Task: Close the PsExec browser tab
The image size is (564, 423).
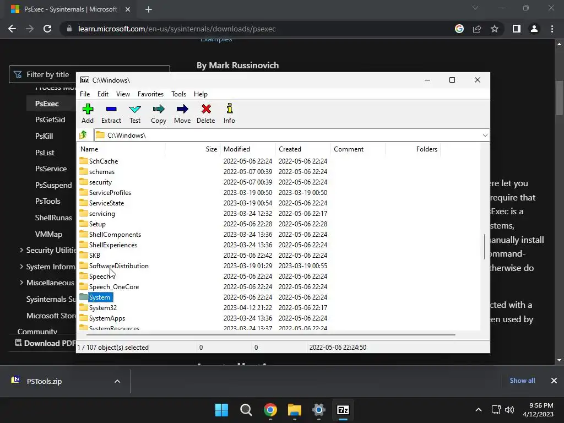Action: [128, 9]
